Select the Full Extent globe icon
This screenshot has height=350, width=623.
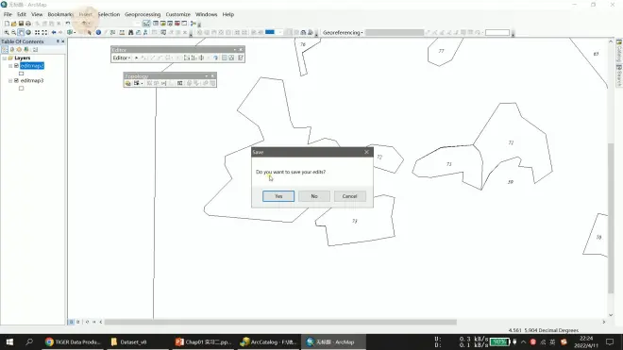tap(28, 33)
